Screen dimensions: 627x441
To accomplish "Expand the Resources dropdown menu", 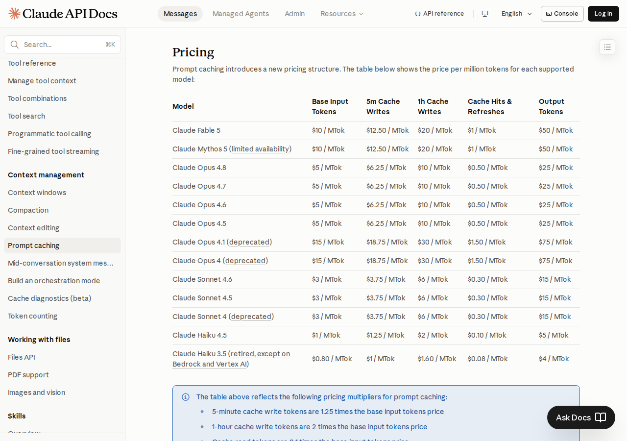I will (342, 14).
